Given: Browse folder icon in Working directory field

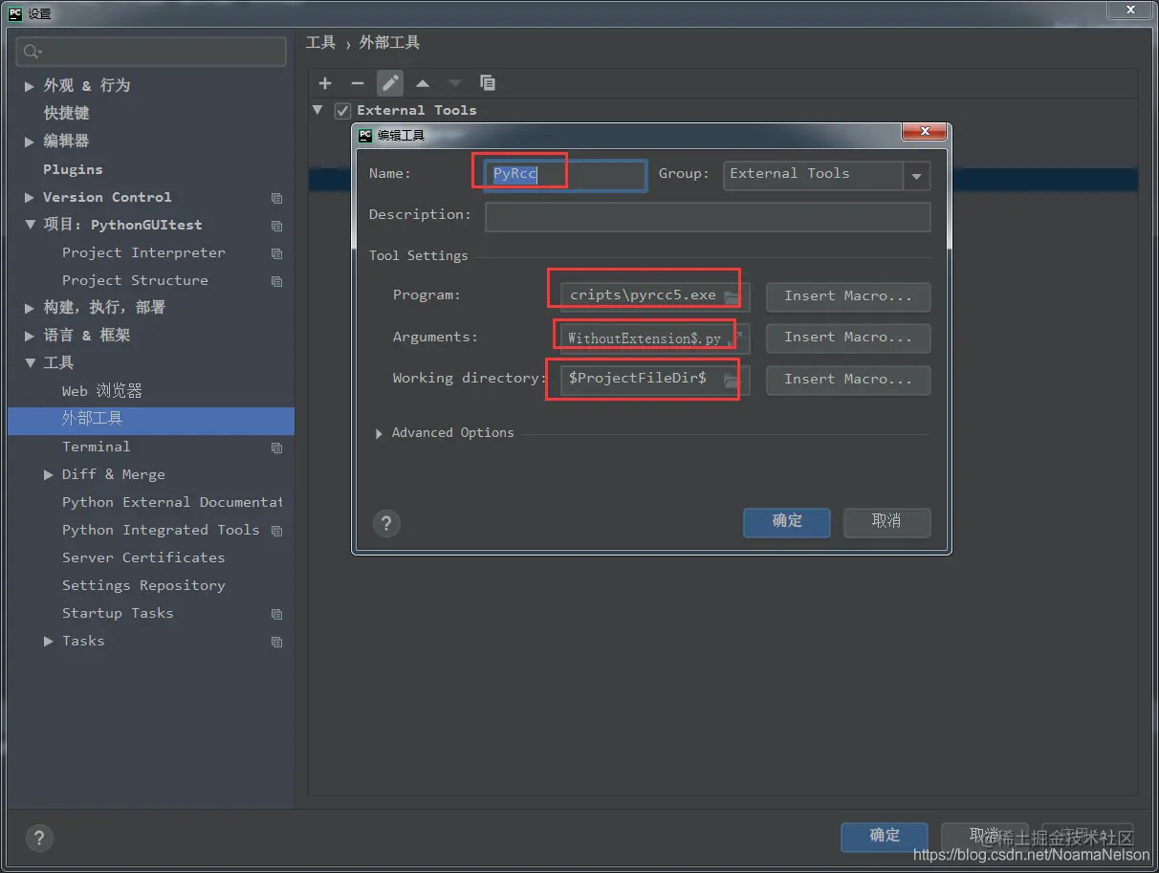Looking at the screenshot, I should 732,381.
